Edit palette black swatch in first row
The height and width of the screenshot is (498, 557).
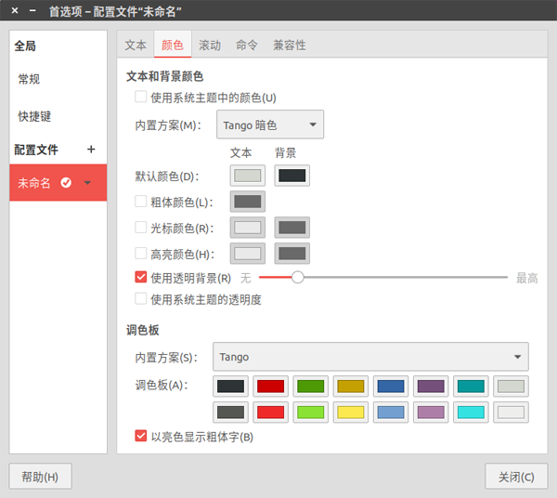pos(230,387)
